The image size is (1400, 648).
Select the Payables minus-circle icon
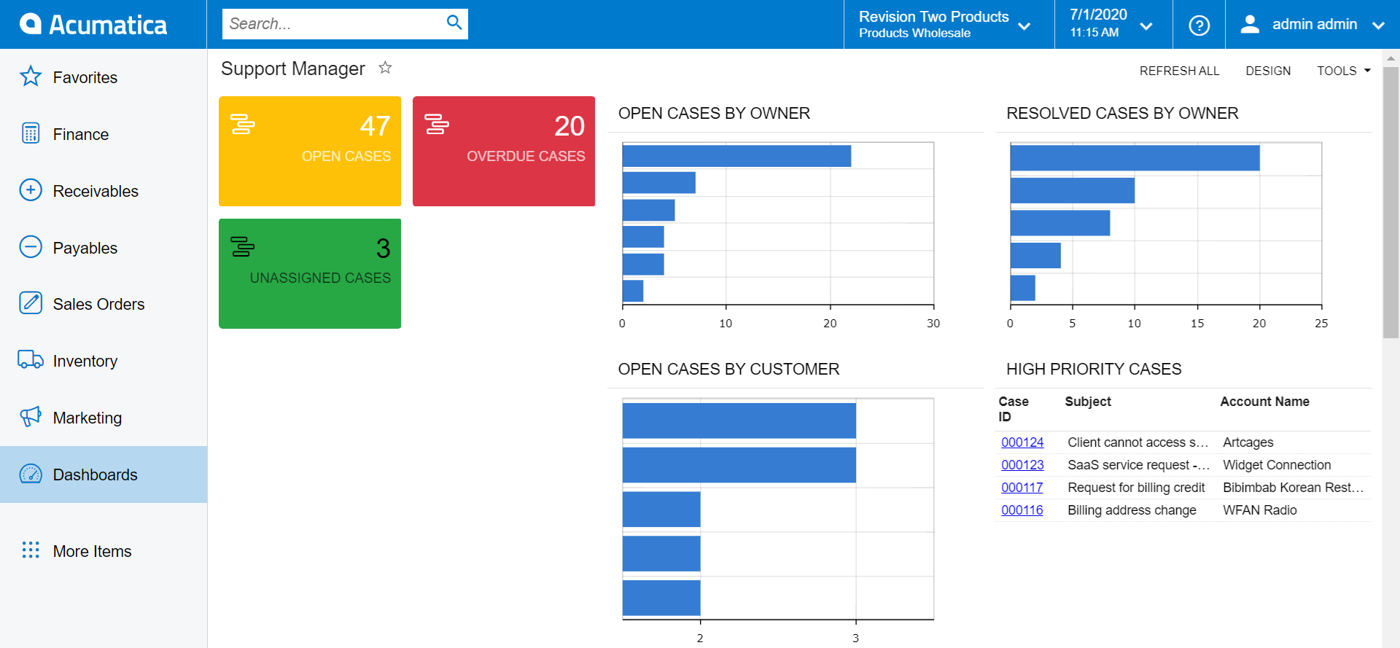pos(31,247)
